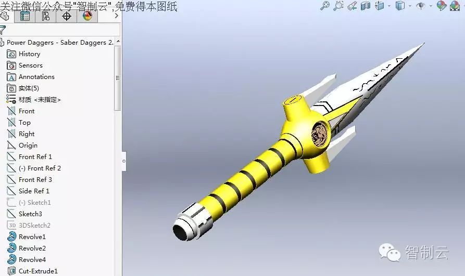
Task: Click the History folder icon
Action: (x=11, y=54)
